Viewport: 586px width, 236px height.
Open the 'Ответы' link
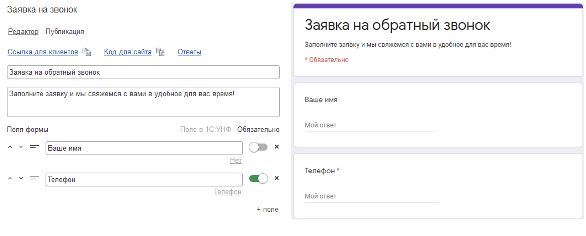pos(189,52)
